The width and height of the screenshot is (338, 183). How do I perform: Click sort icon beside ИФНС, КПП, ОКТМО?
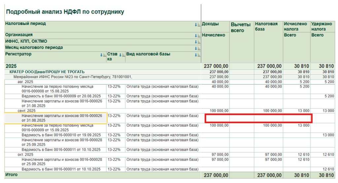coord(197,42)
